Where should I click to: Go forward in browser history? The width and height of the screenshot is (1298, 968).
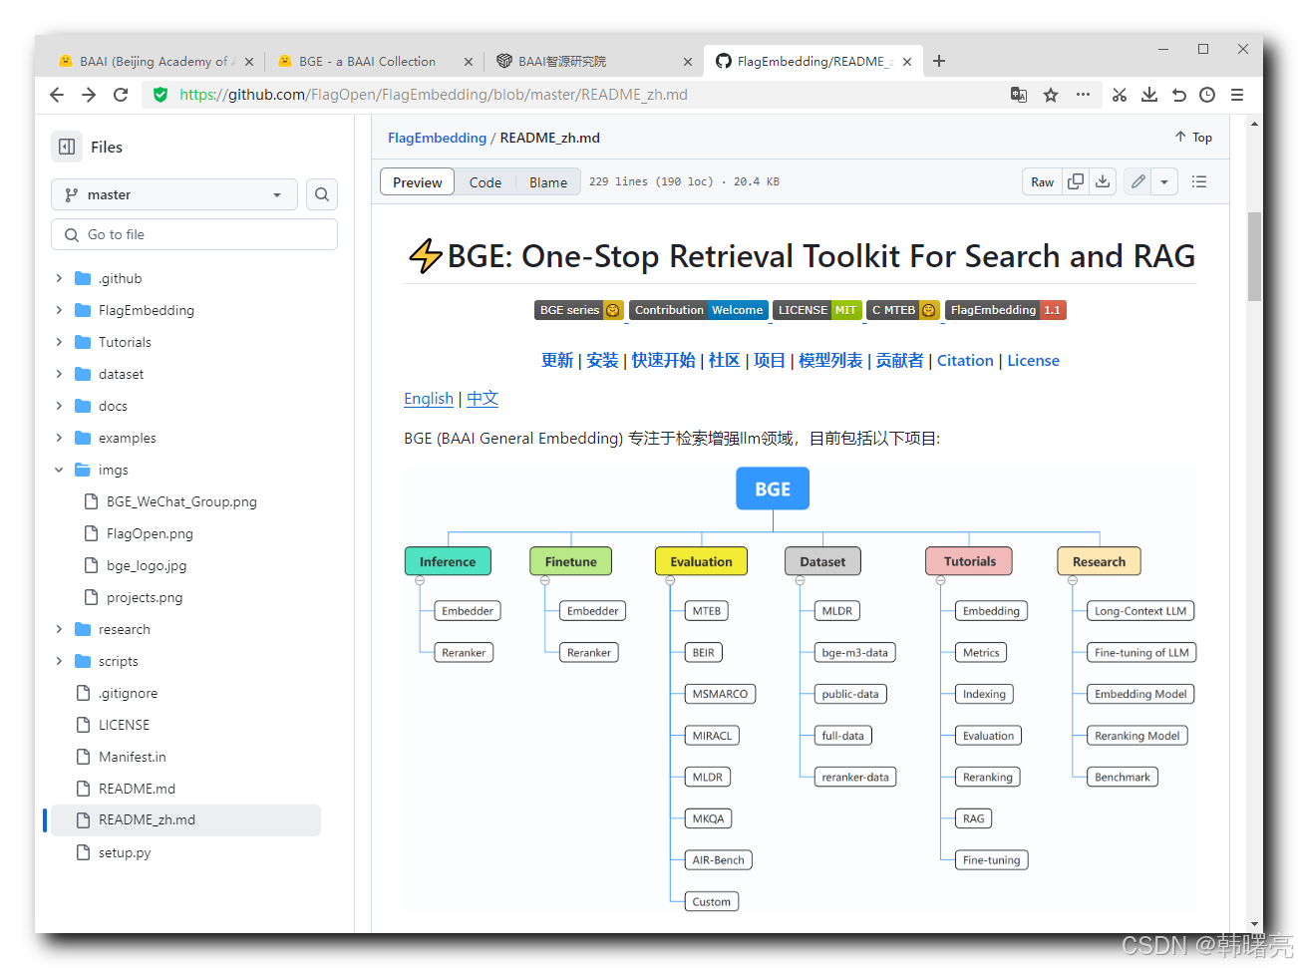point(89,95)
